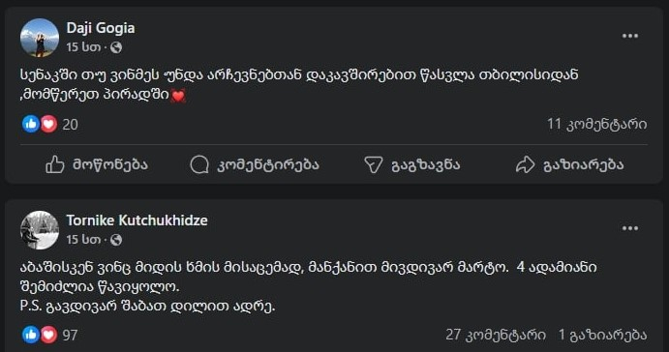Viewport: 669px width, 352px height.
Task: Click the blue like reaction icon beside the 20 count
Action: click(x=31, y=124)
